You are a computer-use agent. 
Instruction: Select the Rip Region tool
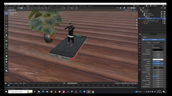(6, 74)
